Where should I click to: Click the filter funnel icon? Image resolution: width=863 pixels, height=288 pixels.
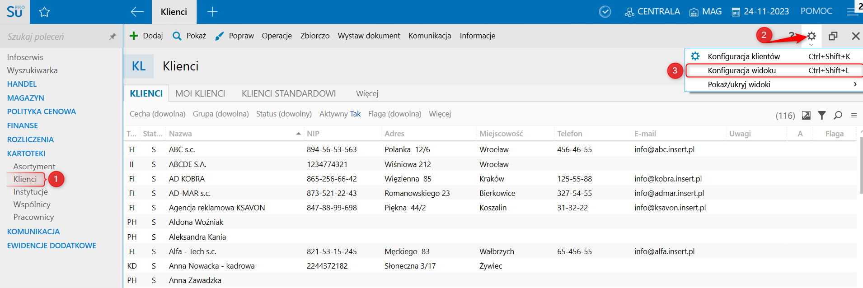(822, 115)
